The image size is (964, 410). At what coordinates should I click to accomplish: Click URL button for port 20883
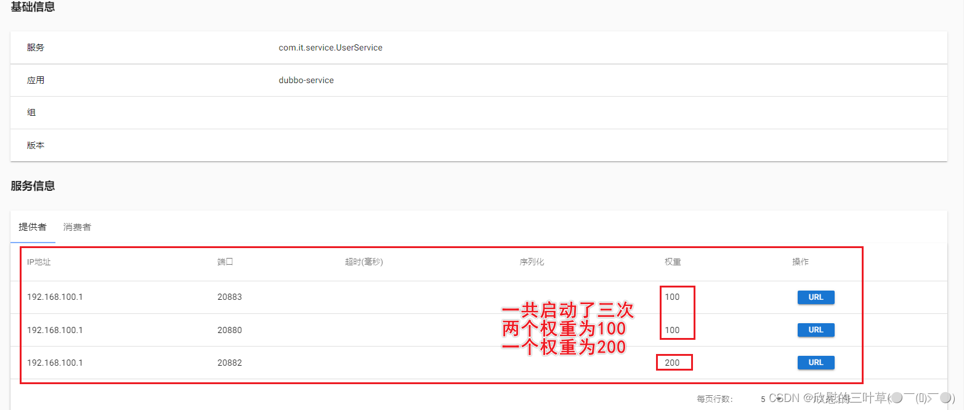click(816, 297)
